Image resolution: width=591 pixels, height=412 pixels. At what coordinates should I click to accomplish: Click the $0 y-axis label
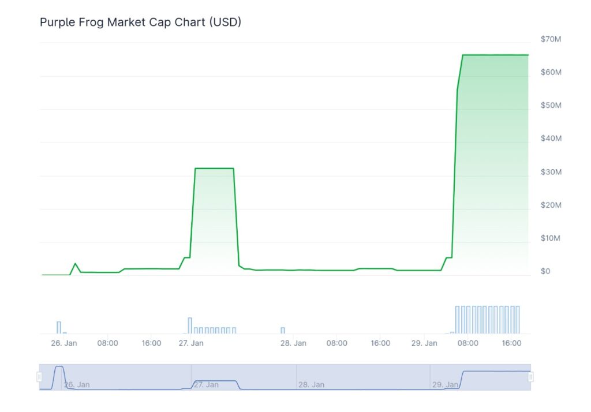[x=545, y=271]
